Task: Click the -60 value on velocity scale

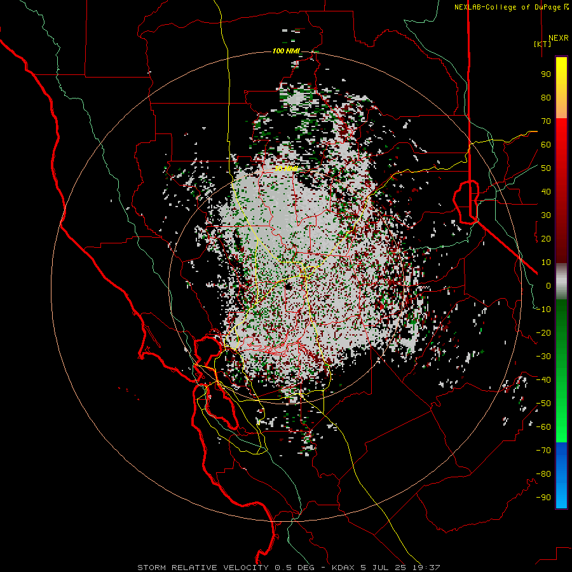Action: [x=543, y=427]
